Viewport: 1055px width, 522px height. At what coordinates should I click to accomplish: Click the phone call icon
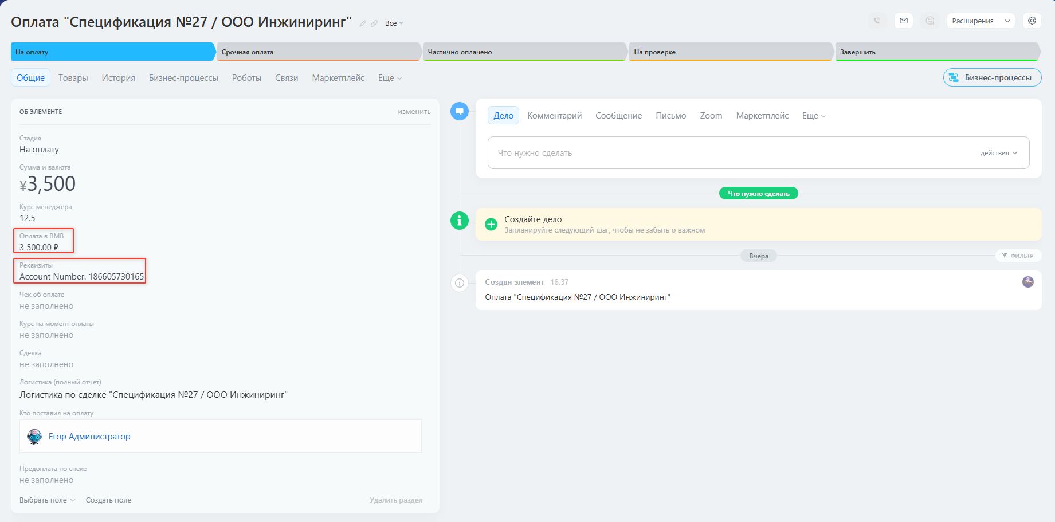pos(877,21)
